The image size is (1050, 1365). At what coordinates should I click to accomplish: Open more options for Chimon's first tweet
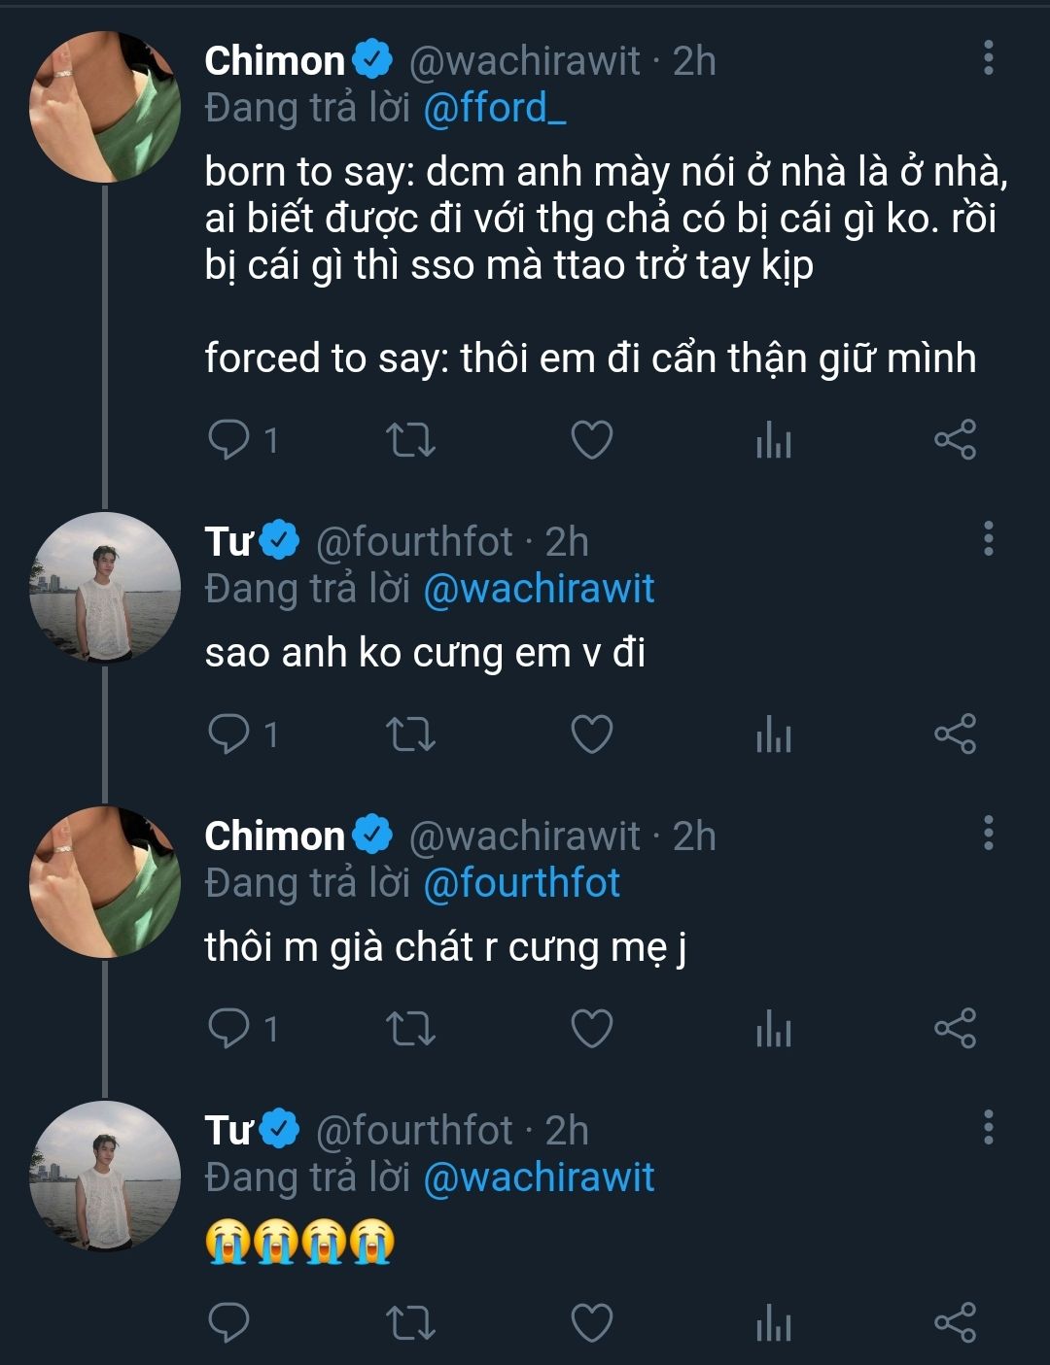click(x=989, y=58)
